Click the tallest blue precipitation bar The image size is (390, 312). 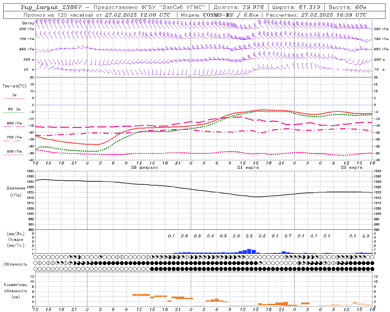tap(249, 251)
